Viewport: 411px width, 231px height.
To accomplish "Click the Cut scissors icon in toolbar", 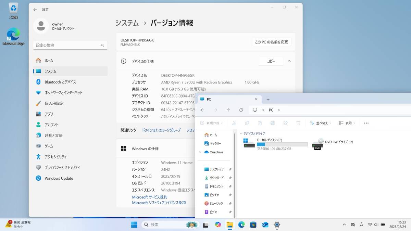I will [x=234, y=123].
